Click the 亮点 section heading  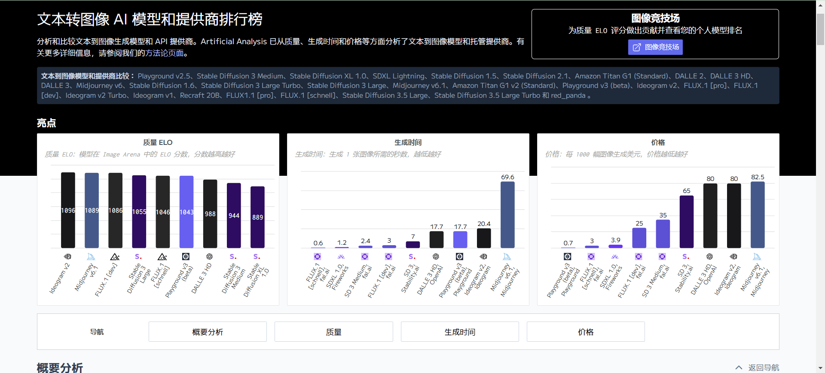(46, 123)
